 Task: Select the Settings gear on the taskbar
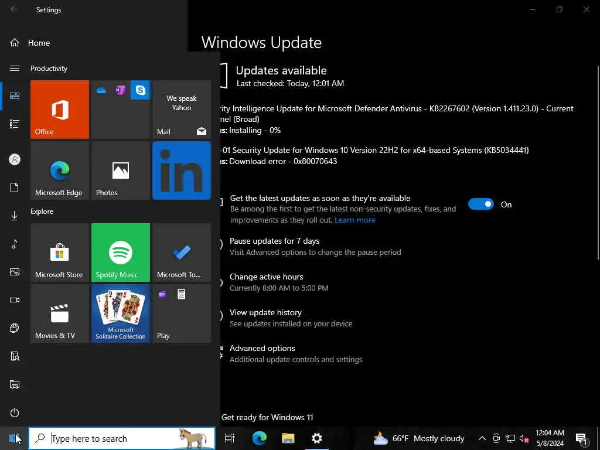pyautogui.click(x=317, y=438)
